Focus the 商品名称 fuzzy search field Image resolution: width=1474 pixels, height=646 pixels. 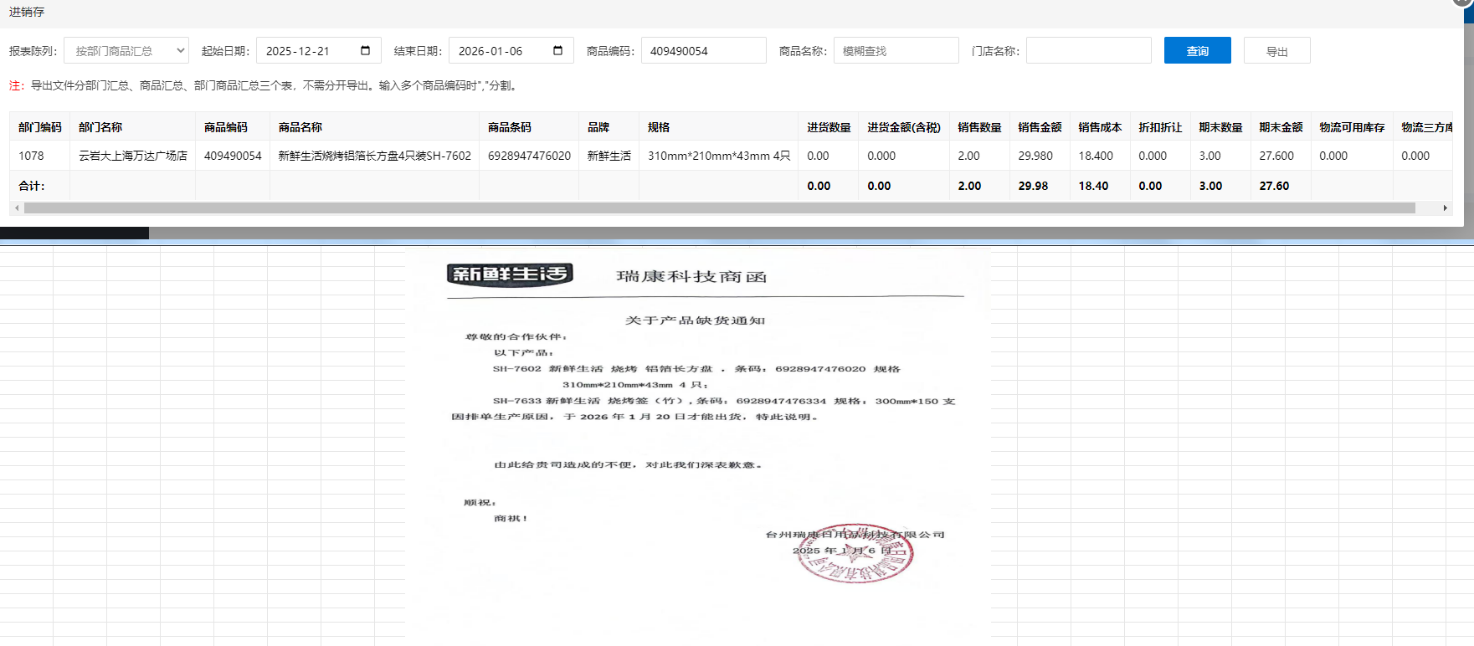[x=896, y=51]
